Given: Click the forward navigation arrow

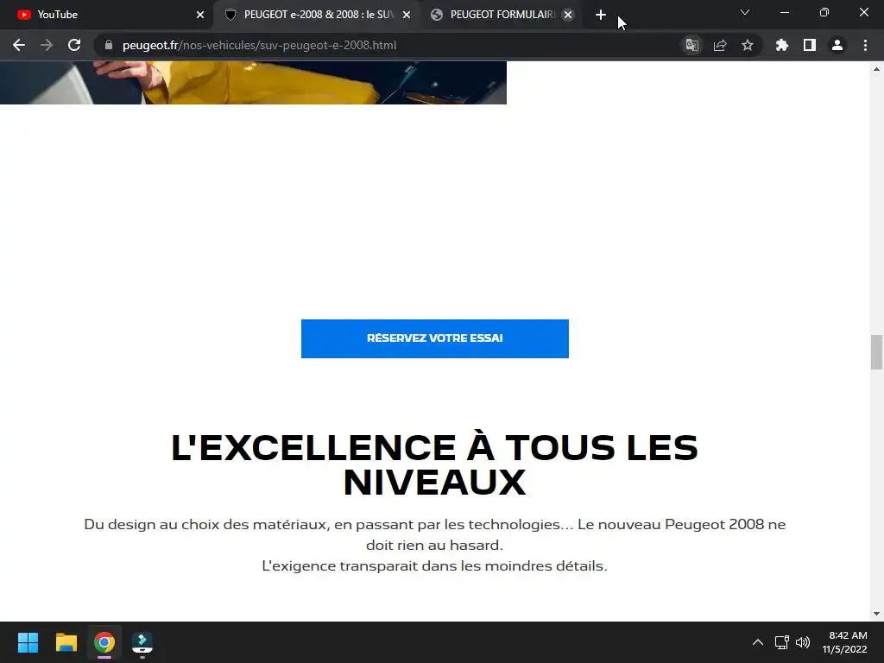Looking at the screenshot, I should click(47, 45).
